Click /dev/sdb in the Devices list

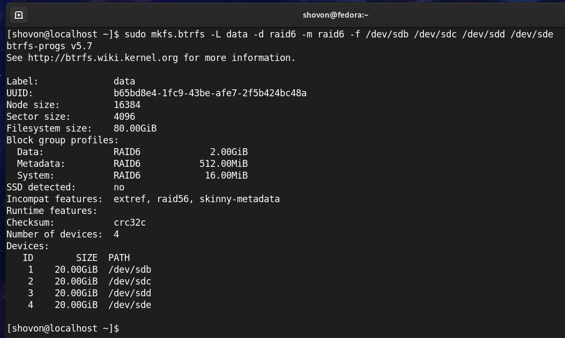(x=130, y=270)
